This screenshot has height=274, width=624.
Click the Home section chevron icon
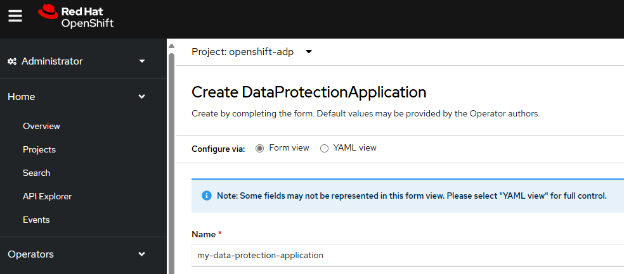[141, 96]
